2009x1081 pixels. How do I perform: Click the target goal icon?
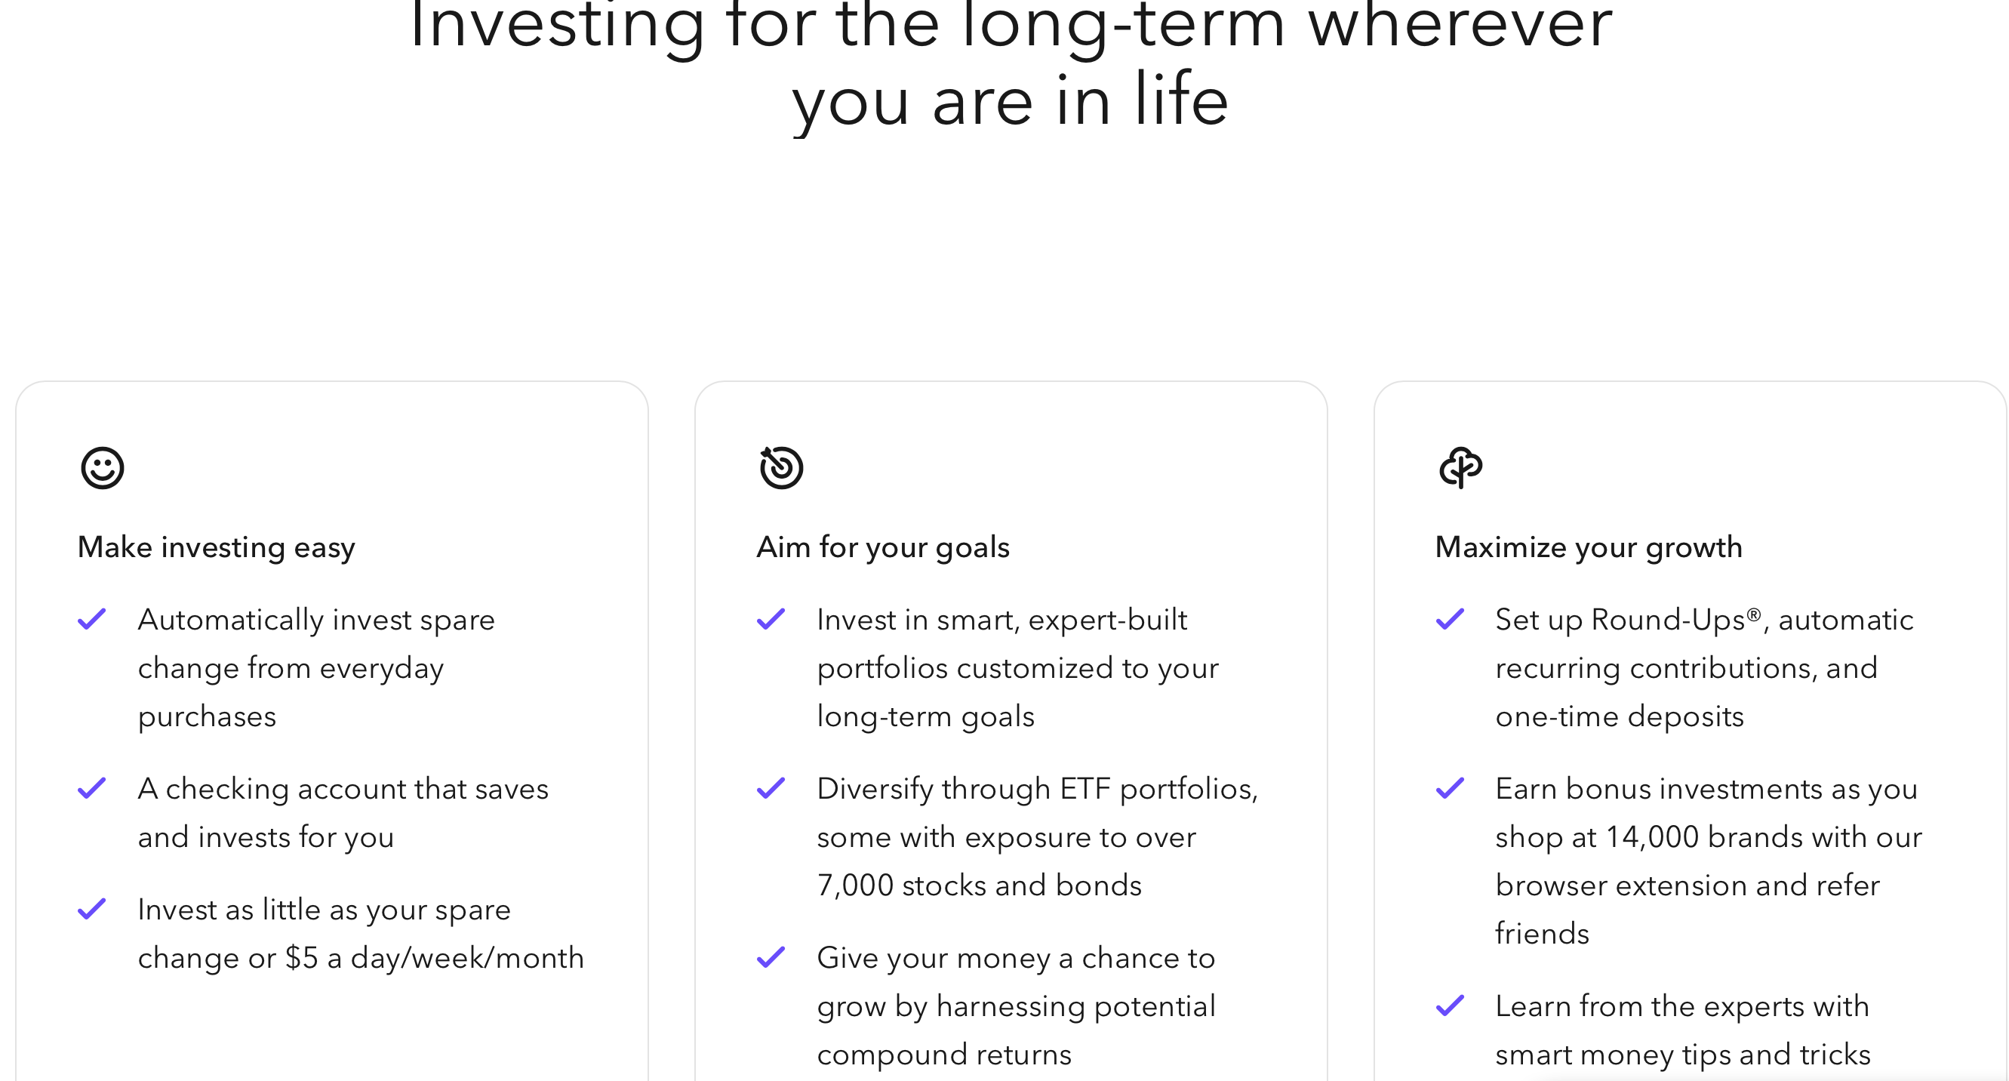pyautogui.click(x=781, y=468)
